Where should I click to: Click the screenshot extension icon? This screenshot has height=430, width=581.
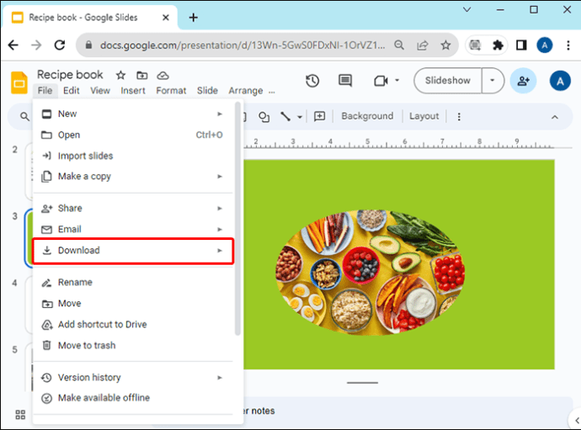pyautogui.click(x=475, y=45)
